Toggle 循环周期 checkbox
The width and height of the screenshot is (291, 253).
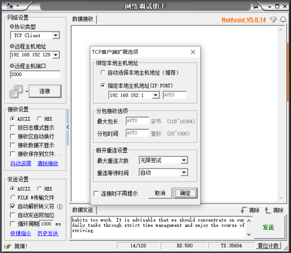tap(13, 224)
